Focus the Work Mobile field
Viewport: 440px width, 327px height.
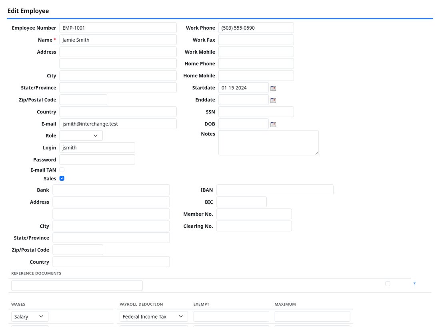(256, 52)
